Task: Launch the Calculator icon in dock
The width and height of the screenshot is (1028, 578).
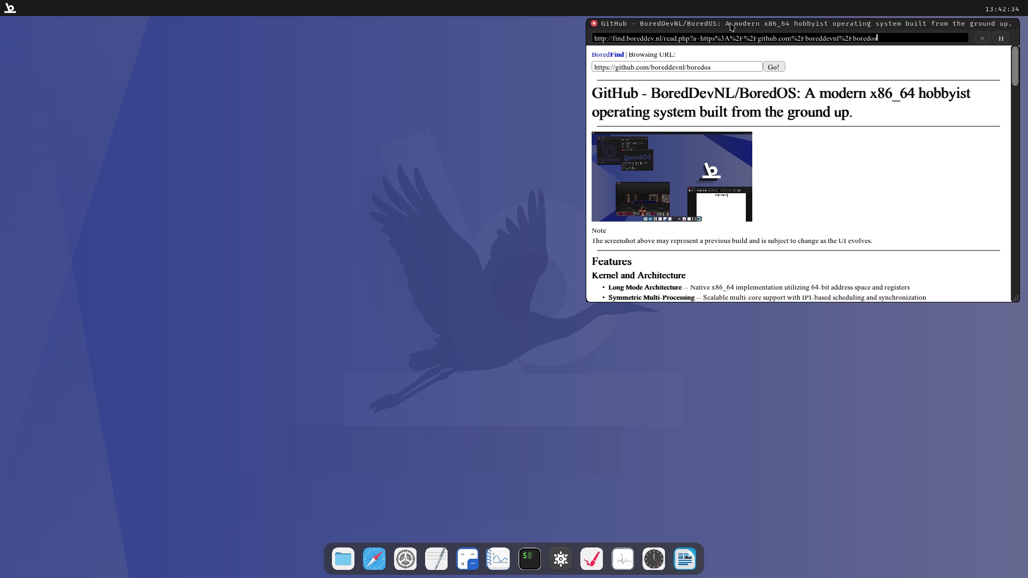Action: point(467,559)
